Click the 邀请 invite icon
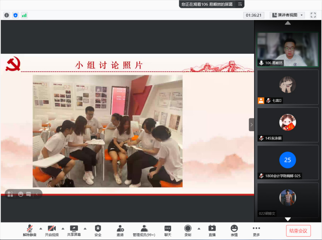 tap(120, 230)
